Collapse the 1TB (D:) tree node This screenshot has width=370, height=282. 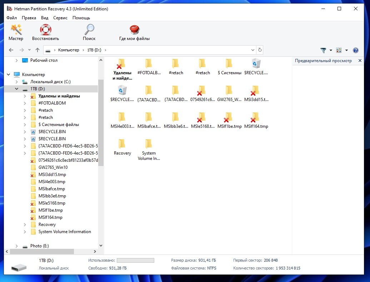pos(16,89)
